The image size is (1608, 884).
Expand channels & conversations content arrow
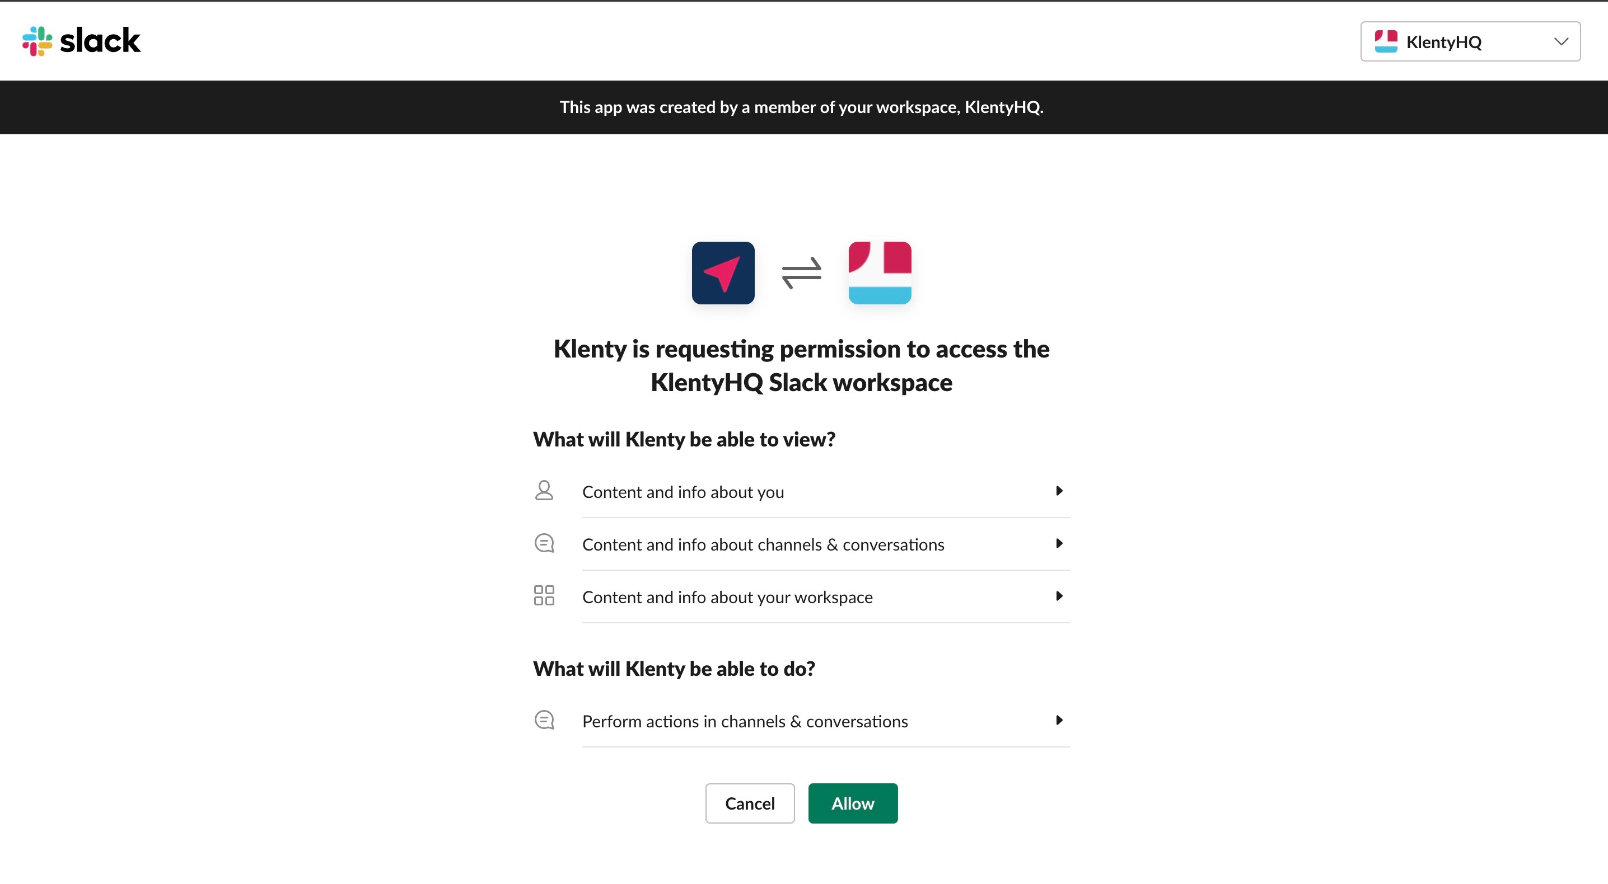point(1059,543)
